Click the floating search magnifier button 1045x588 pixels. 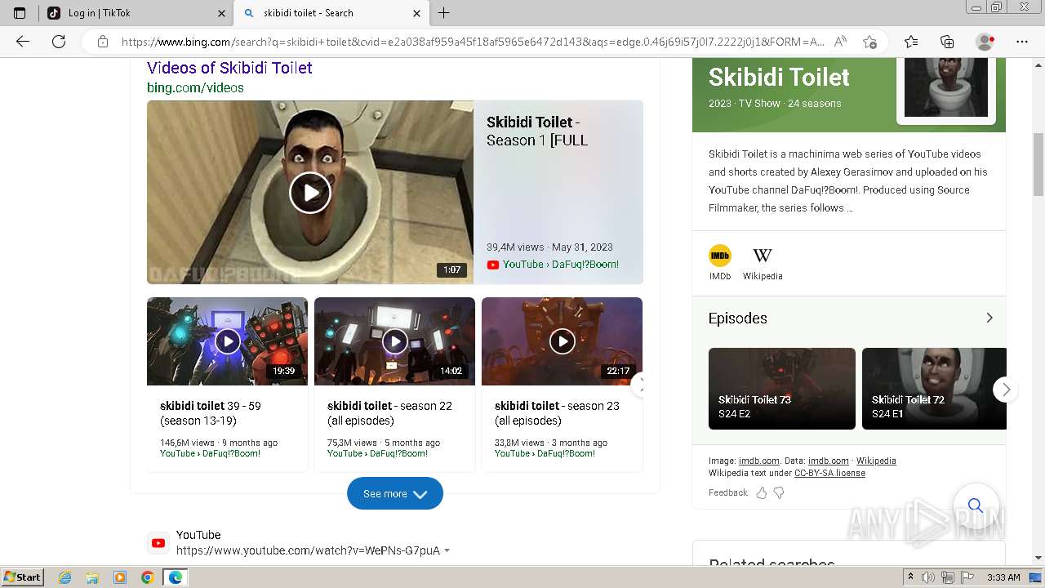(976, 506)
